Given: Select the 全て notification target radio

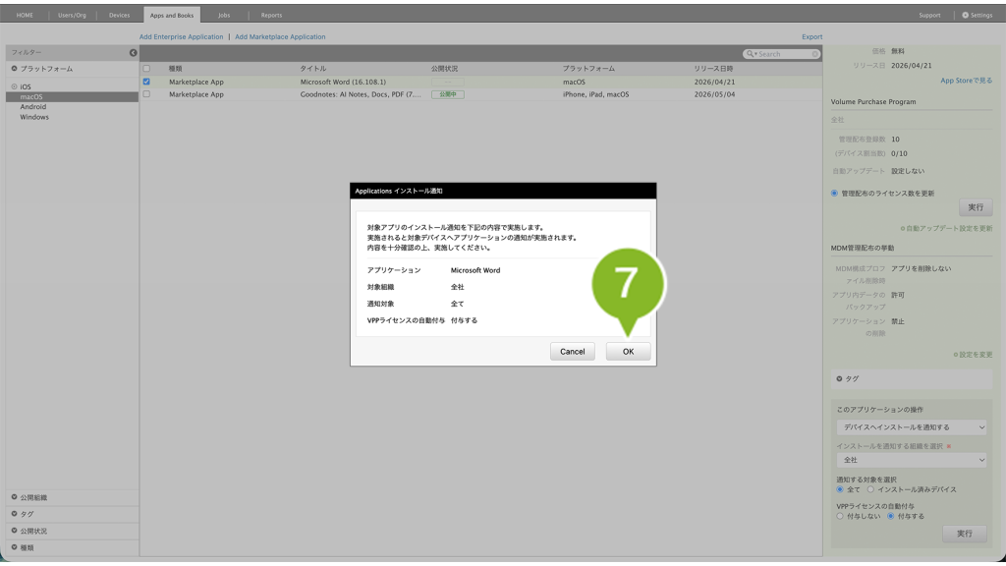Looking at the screenshot, I should [x=840, y=489].
